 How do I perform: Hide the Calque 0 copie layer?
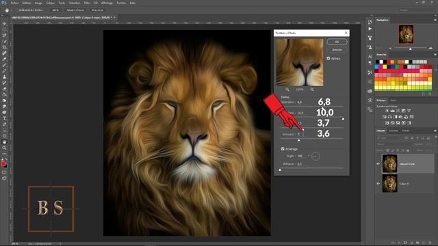378,164
